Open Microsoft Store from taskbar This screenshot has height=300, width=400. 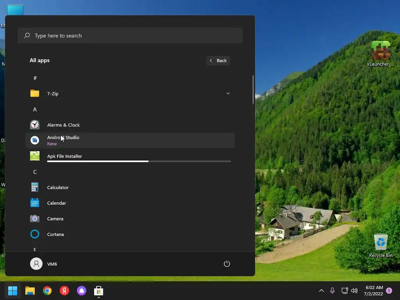(99, 291)
